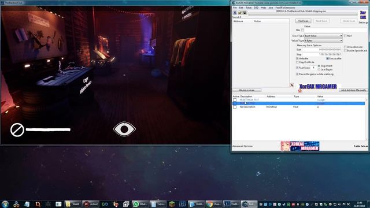Viewport: 370px width, 208px height.
Task: Click Table Extras at the bottom right
Action: tap(361, 146)
